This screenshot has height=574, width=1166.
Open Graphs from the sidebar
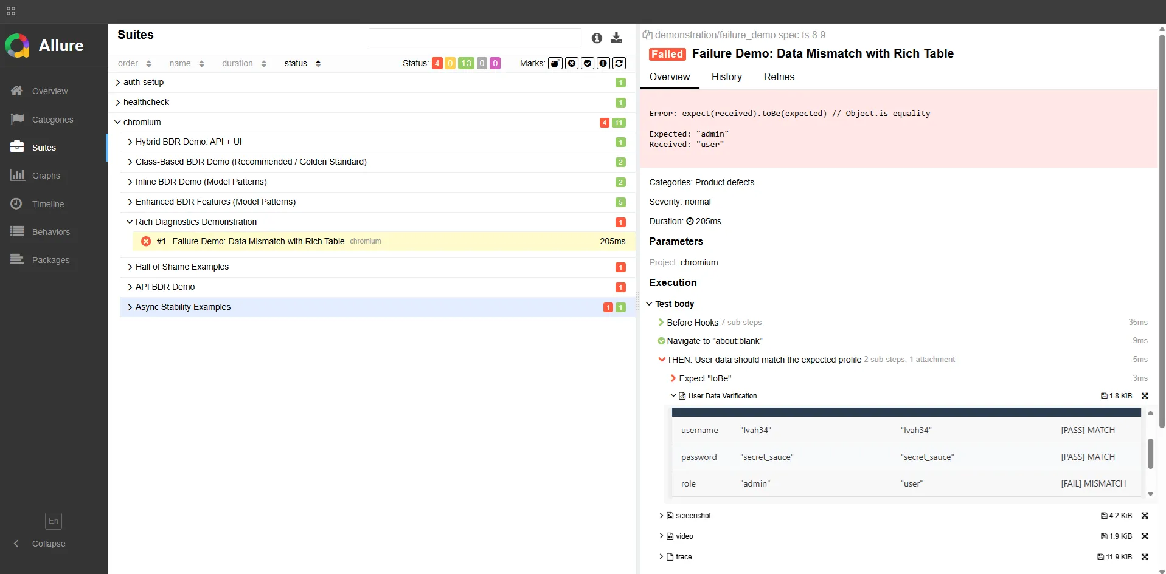46,176
